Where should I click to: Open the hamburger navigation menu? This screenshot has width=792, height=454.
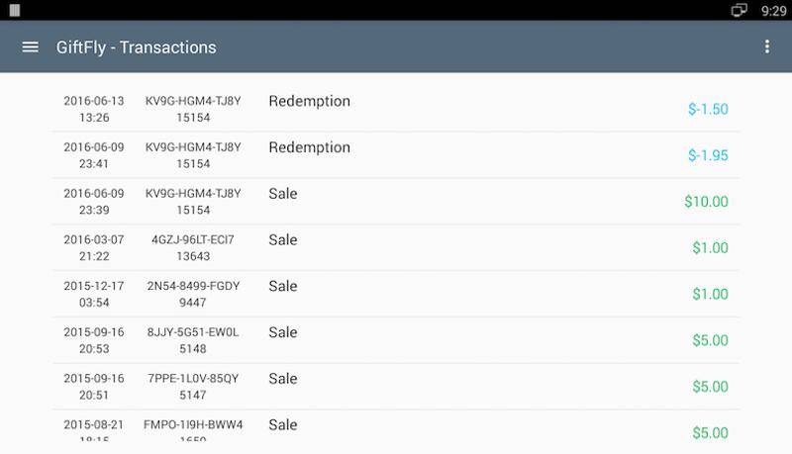click(31, 46)
